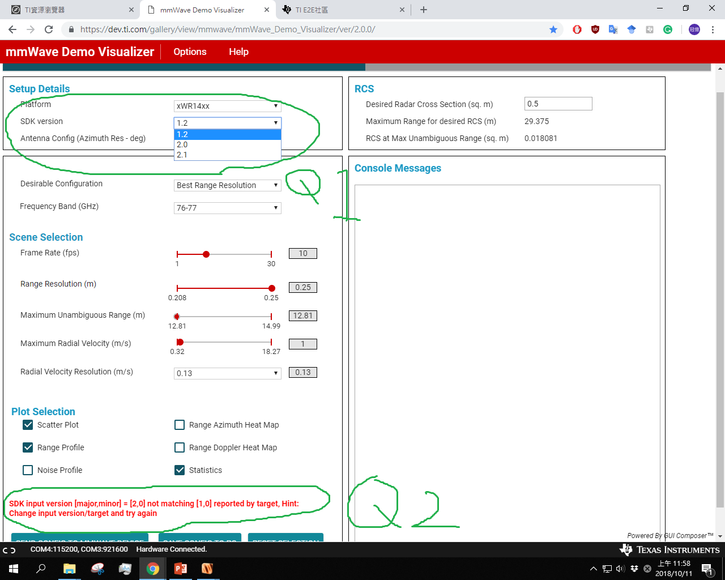
Task: Go back using browser back arrow
Action: tap(12, 29)
